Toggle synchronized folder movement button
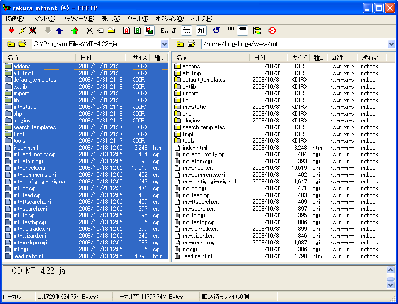398x304 pixels. (257, 30)
